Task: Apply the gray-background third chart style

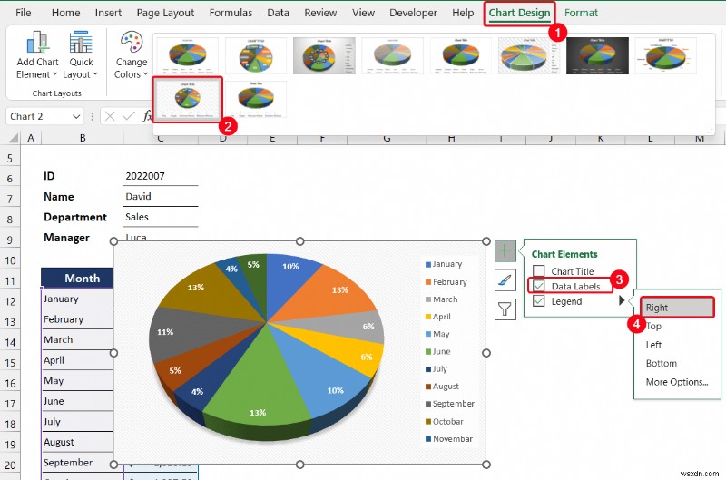Action: click(324, 55)
